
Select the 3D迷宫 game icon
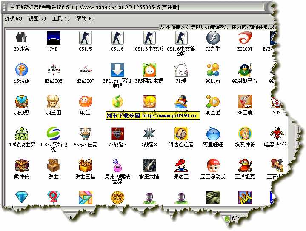tap(21, 38)
